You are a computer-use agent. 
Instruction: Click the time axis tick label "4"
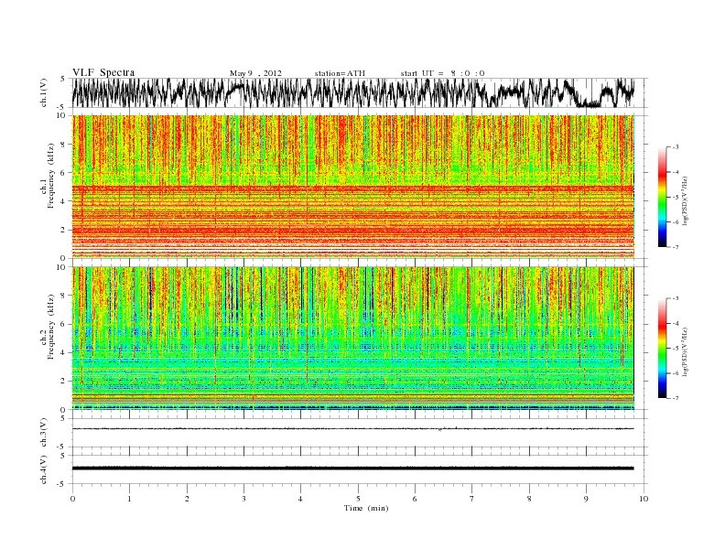(300, 499)
